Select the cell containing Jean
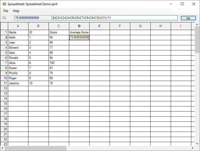This screenshot has height=151, width=200. (18, 43)
